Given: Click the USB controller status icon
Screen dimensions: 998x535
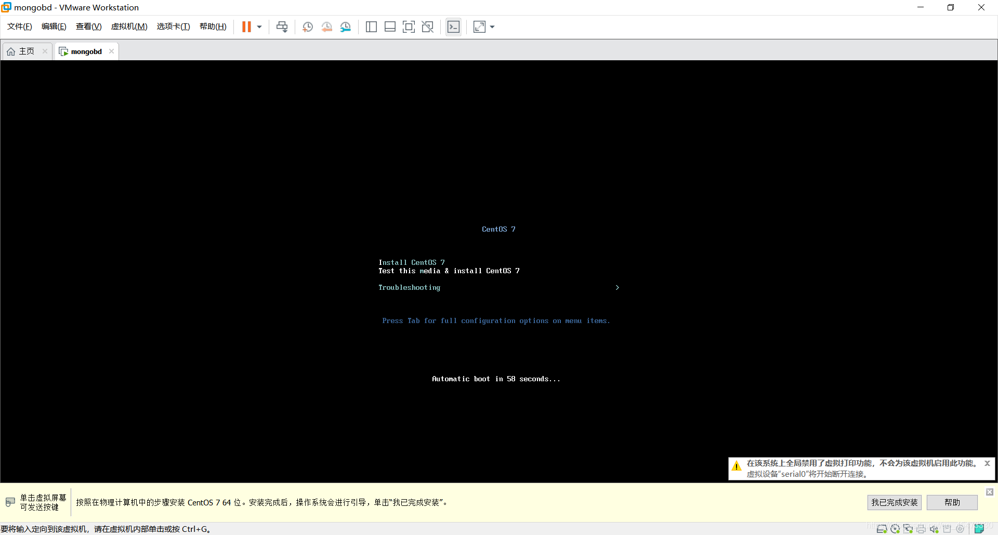Looking at the screenshot, I should tap(947, 529).
